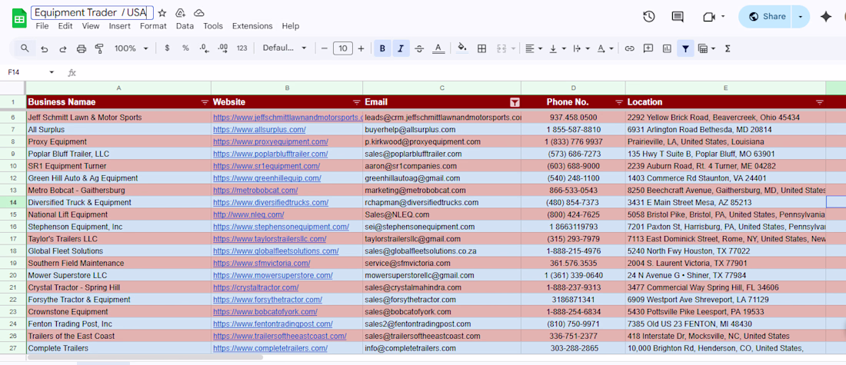Viewport: 846px width, 365px height.
Task: Toggle the filter button in toolbar
Action: pos(684,48)
